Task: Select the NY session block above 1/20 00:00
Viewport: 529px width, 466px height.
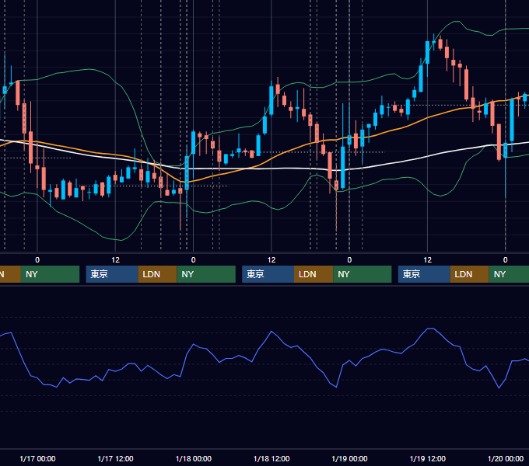Action: click(509, 274)
